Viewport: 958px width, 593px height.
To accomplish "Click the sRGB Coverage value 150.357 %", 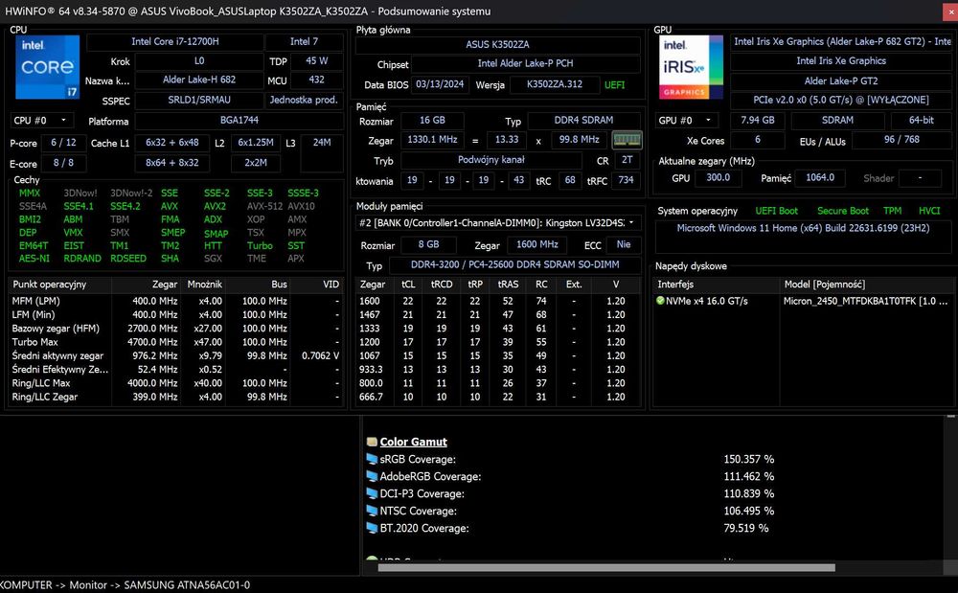I will pos(748,459).
